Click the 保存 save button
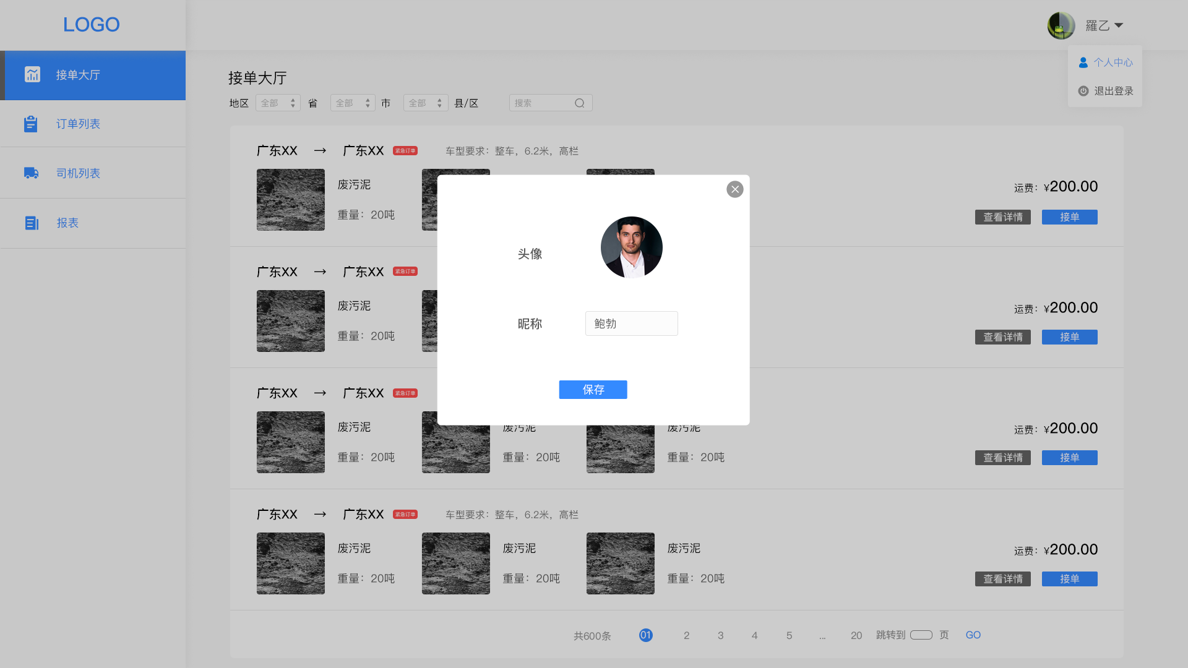 (x=593, y=390)
